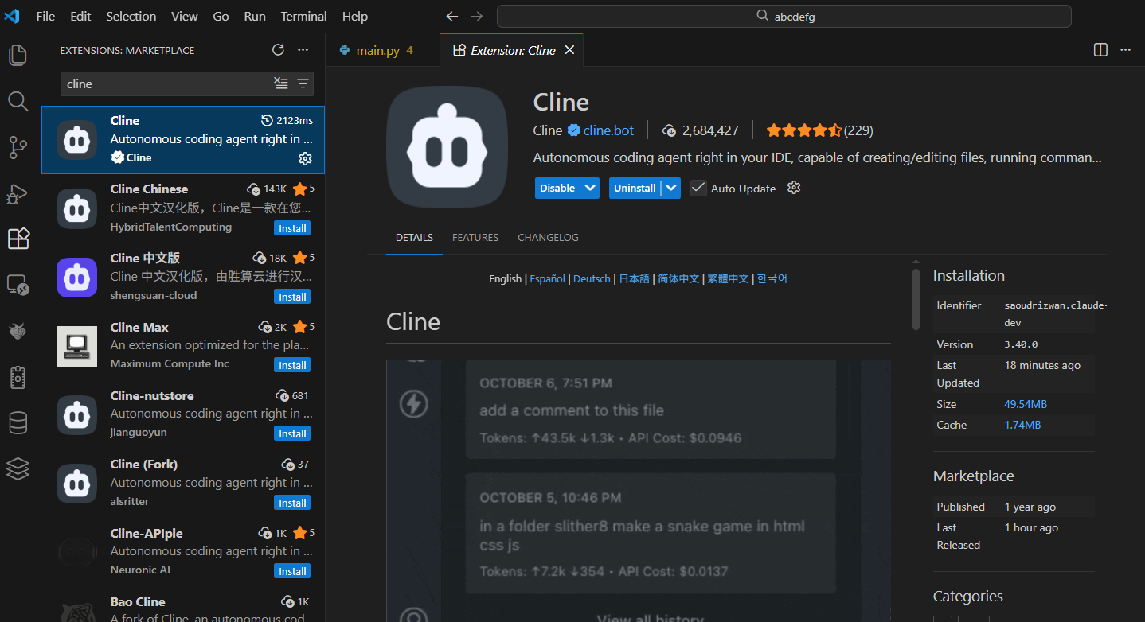Go forward using title bar arrow
1145x622 pixels.
[477, 16]
